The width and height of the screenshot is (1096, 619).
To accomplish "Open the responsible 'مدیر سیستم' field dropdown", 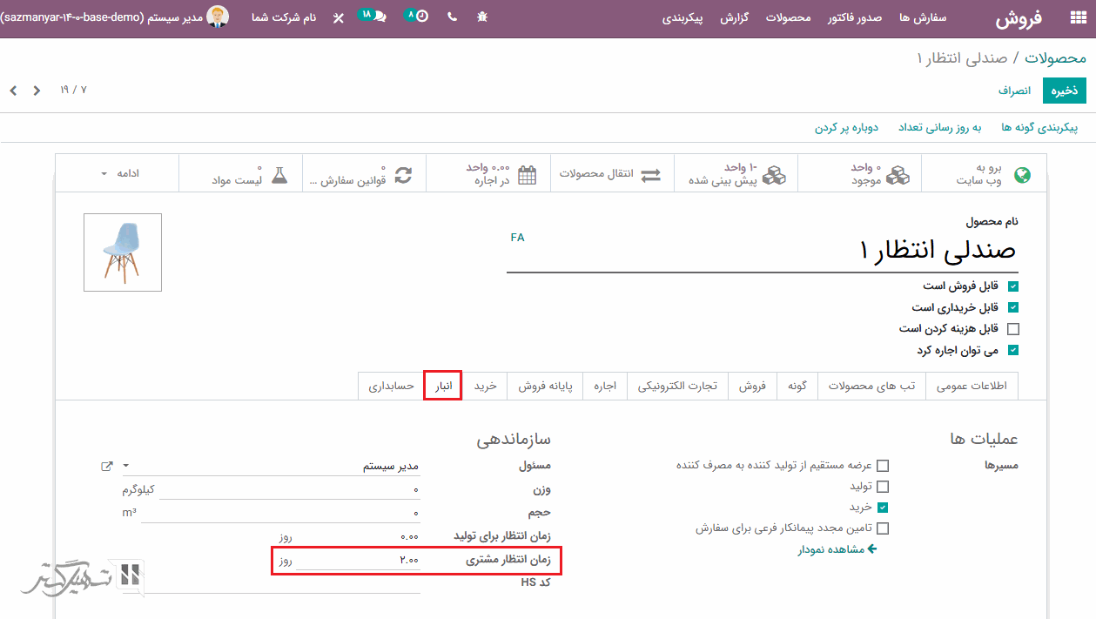I will 125,466.
